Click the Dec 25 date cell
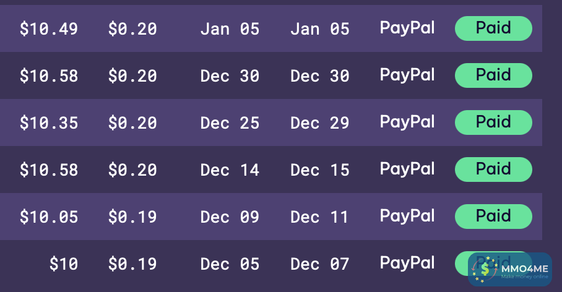This screenshot has width=562, height=292. 230,122
